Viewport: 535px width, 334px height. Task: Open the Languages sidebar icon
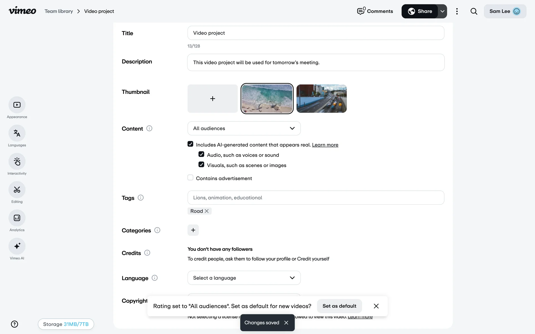tap(17, 133)
